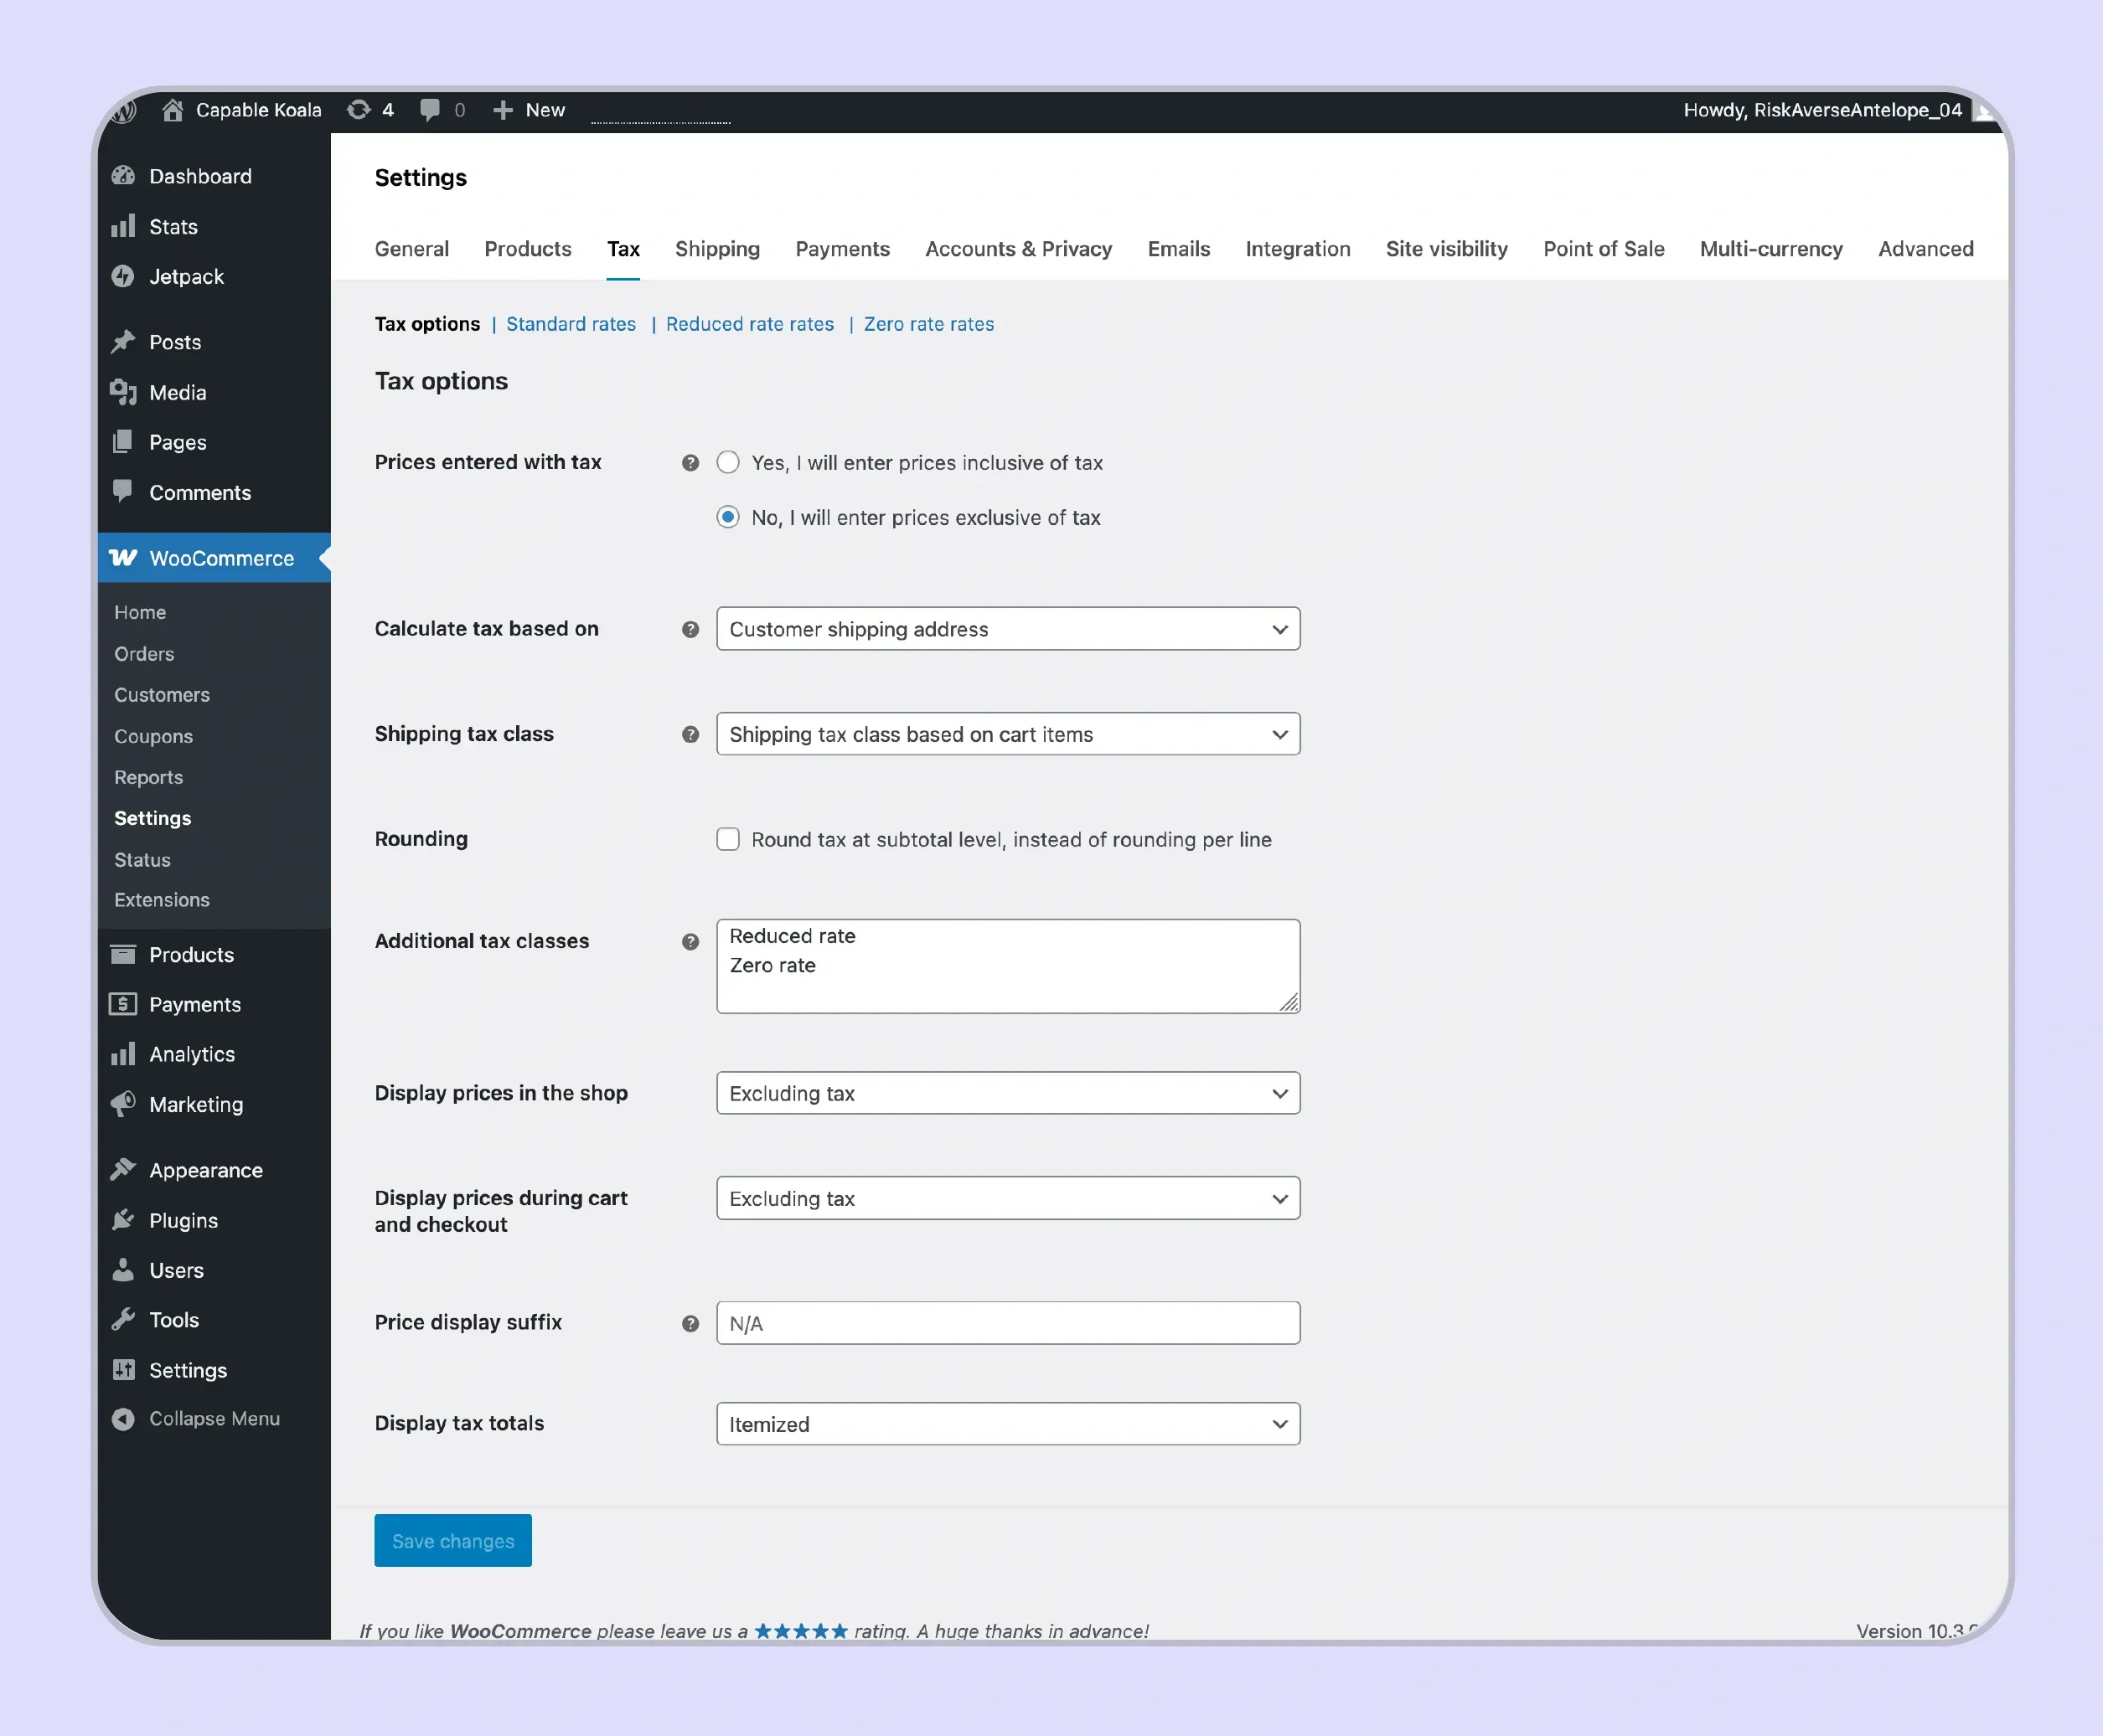
Task: Click the Analytics chart icon
Action: 123,1054
